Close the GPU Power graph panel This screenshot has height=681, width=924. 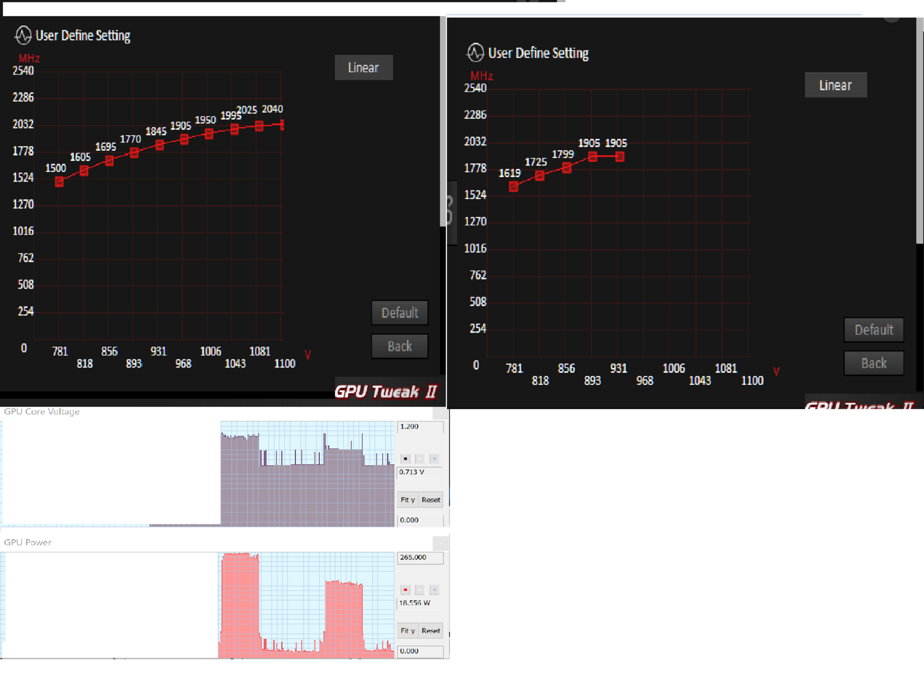pos(440,543)
